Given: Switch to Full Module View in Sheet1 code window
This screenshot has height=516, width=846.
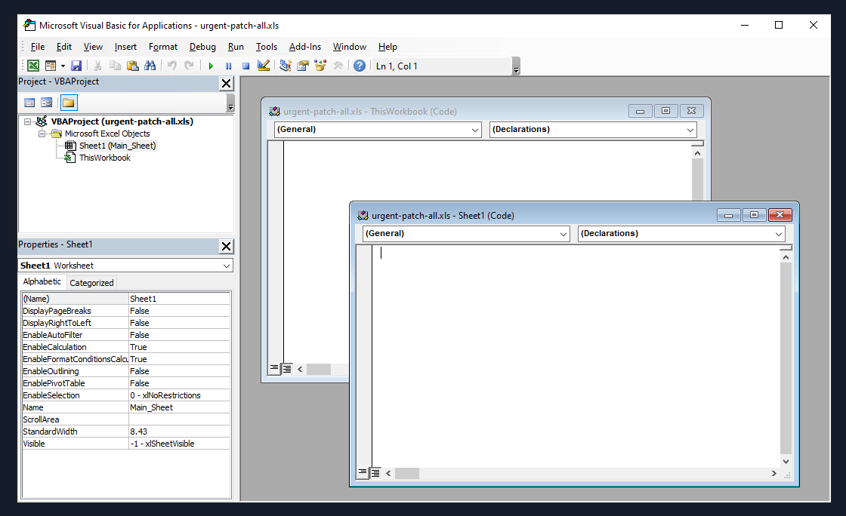Looking at the screenshot, I should pos(375,473).
